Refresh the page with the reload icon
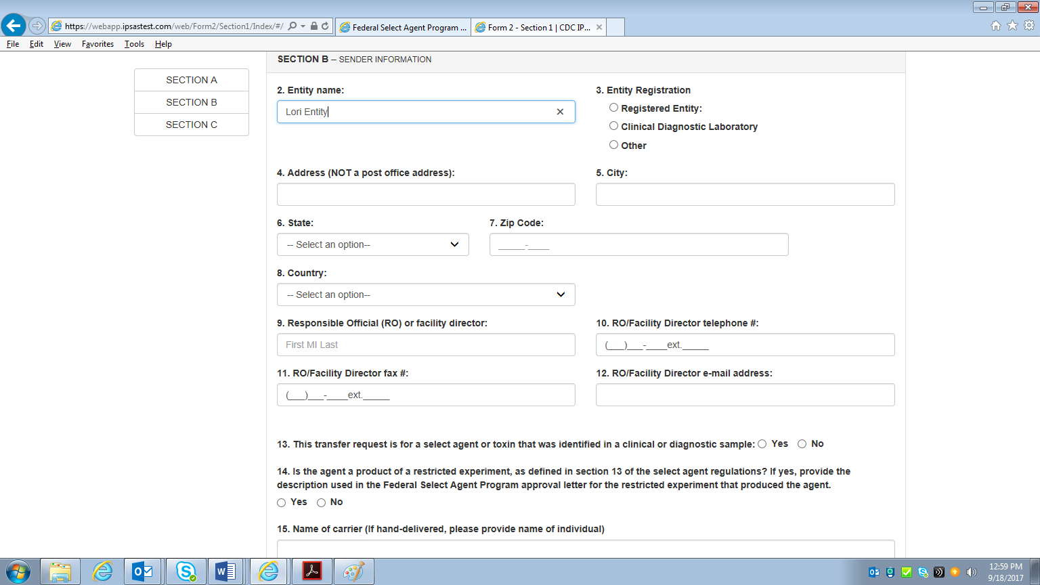Viewport: 1040px width, 585px height. coord(326,26)
